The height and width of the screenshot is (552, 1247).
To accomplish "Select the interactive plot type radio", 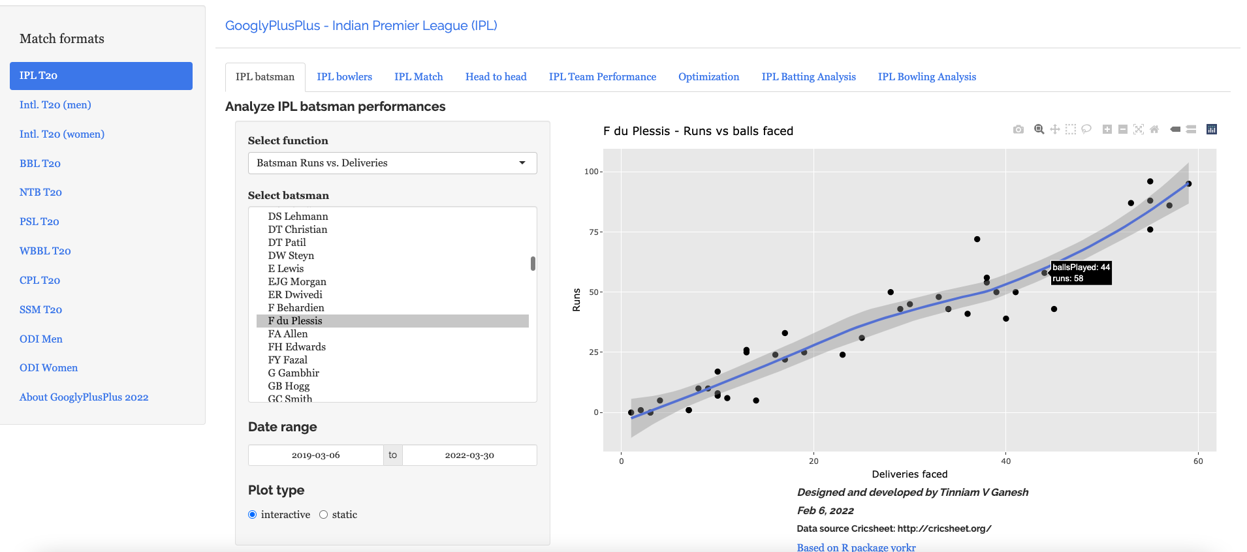I will 253,514.
